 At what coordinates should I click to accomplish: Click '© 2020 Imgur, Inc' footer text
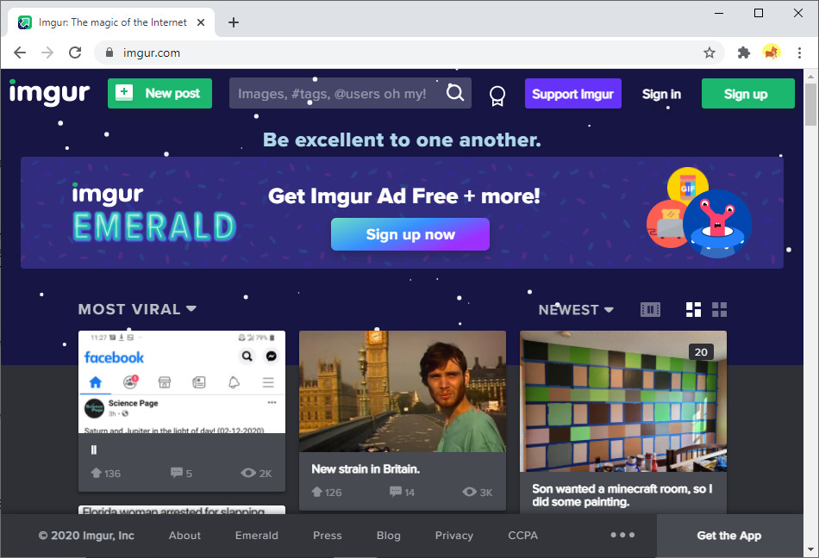86,536
